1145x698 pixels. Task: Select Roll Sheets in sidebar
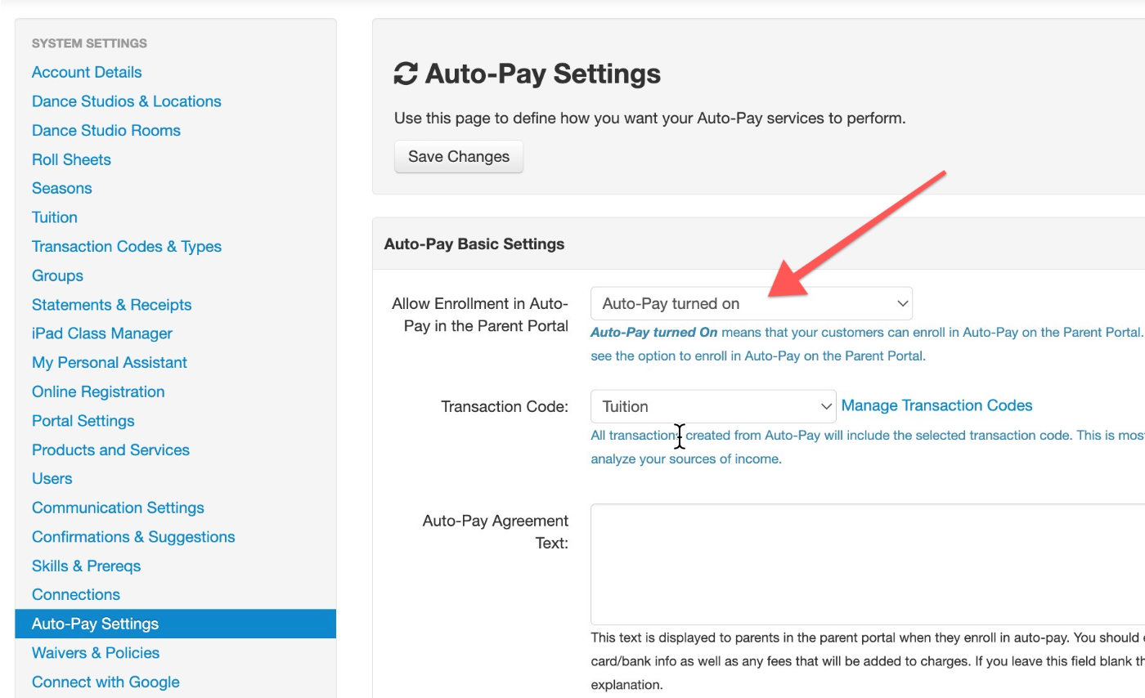[x=71, y=159]
